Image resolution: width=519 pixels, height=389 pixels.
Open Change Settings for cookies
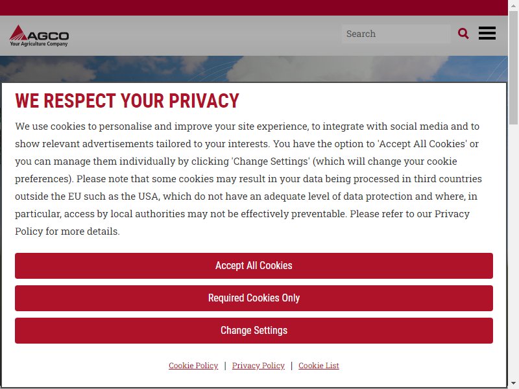pos(254,331)
